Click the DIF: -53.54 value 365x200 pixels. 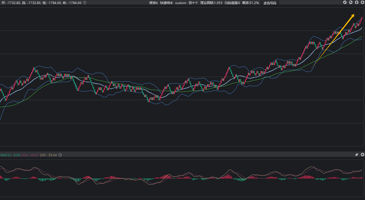coord(49,155)
